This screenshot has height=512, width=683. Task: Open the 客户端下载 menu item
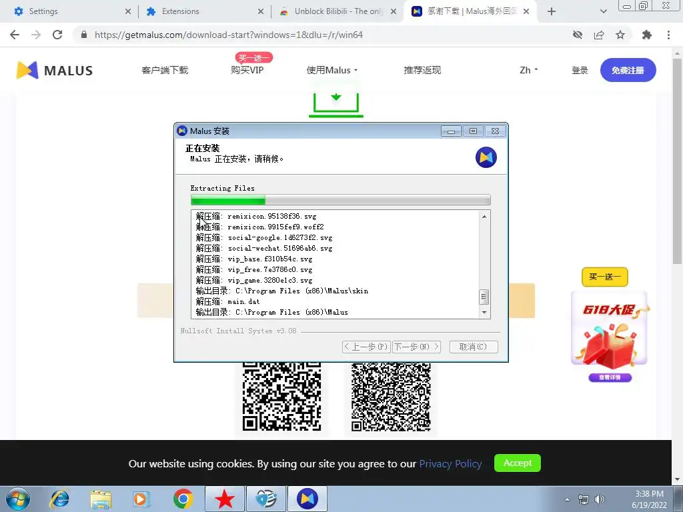(x=165, y=70)
